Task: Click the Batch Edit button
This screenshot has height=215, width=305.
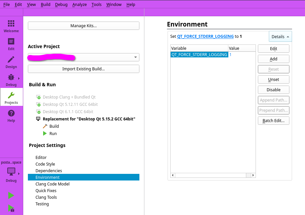Action: [x=273, y=121]
